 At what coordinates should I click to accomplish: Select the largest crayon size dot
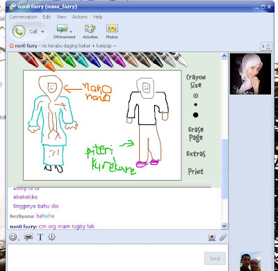pos(195,115)
